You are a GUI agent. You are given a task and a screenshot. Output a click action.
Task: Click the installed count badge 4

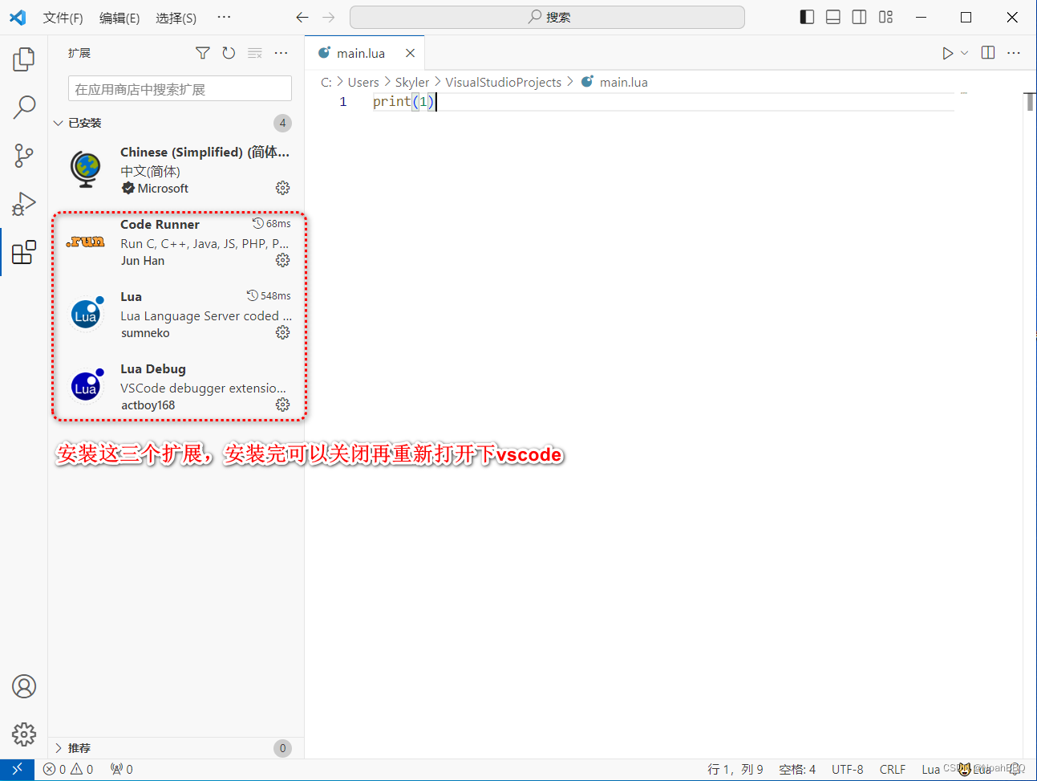click(x=282, y=123)
